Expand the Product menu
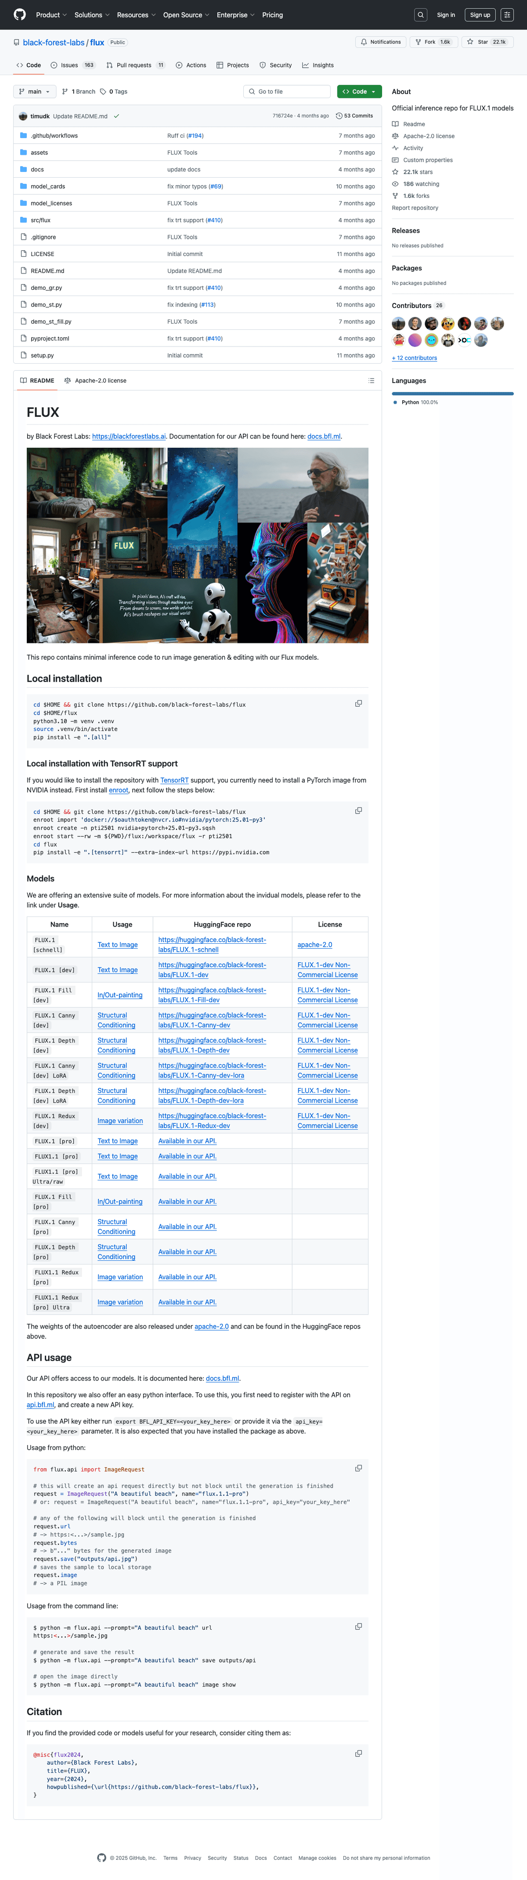527x1880 pixels. point(51,15)
